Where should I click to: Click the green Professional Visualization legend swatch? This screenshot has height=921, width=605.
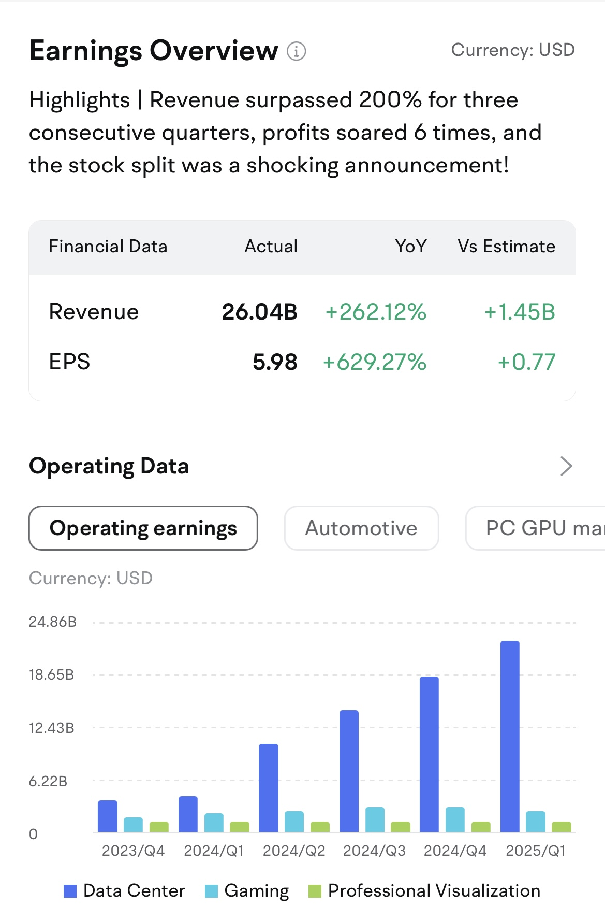315,891
